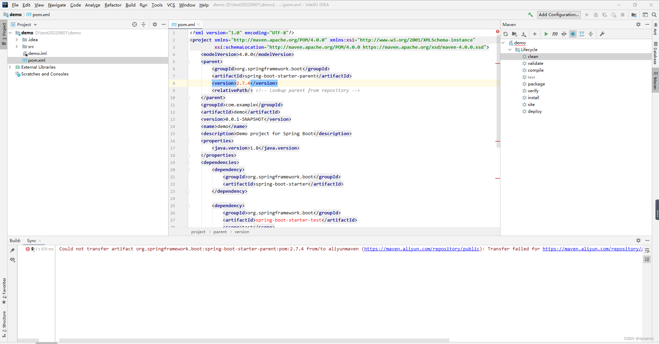This screenshot has height=344, width=659.
Task: Select the package lifecycle goal
Action: (x=536, y=84)
